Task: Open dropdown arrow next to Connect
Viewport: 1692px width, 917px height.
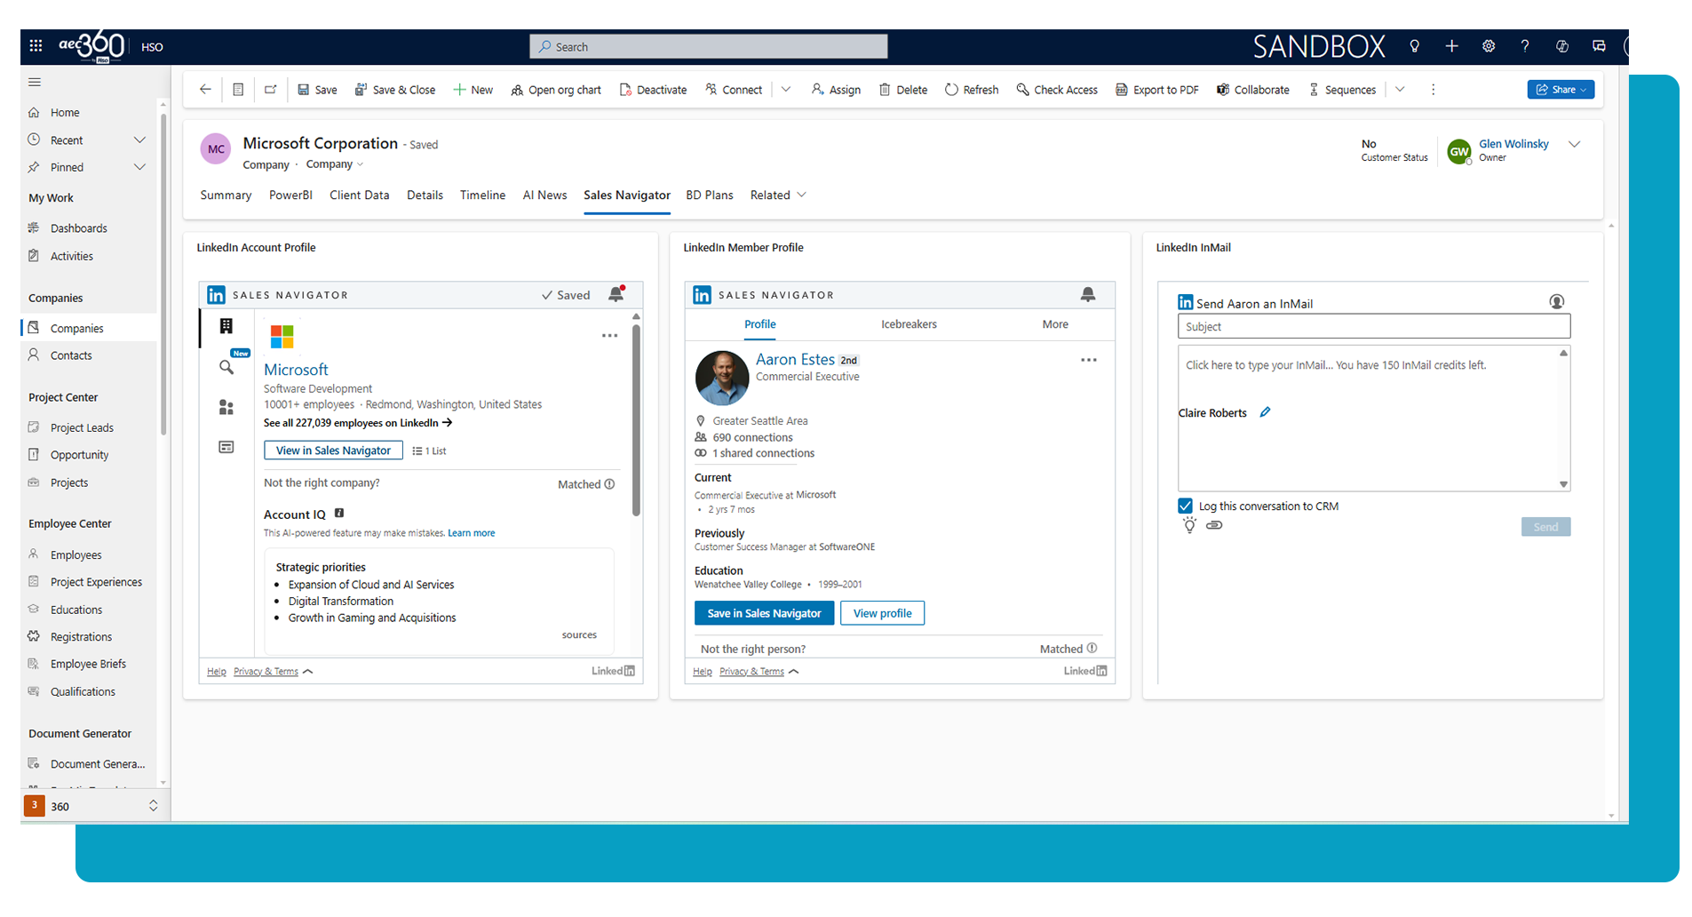Action: click(x=786, y=90)
